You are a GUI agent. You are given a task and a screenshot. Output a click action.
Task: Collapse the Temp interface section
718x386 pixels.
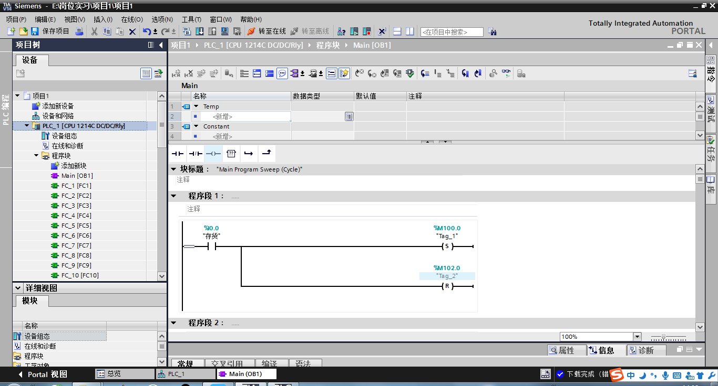pos(196,106)
